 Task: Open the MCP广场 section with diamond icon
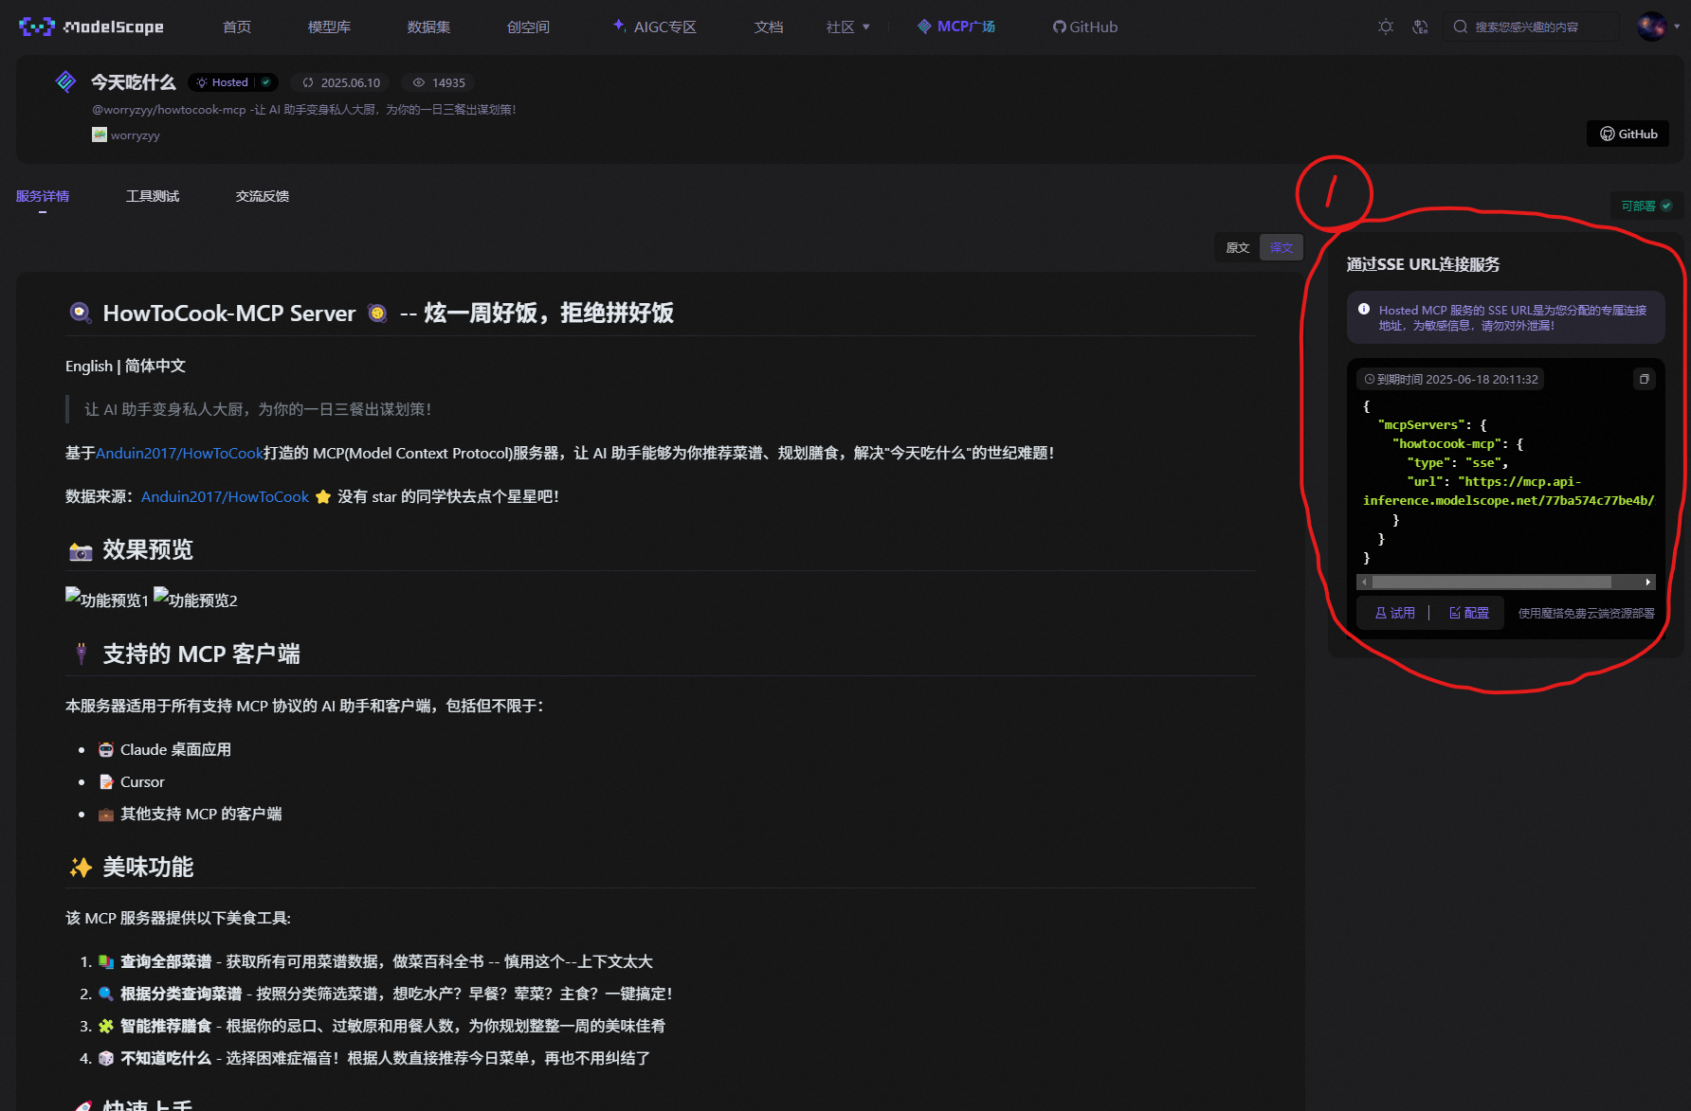pos(955,27)
